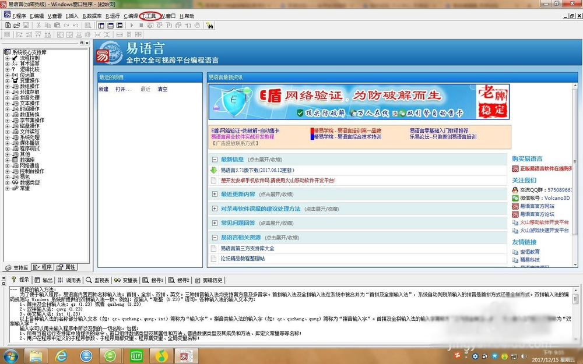The image size is (583, 364).
Task: Expand the 流程控制 tree node
Action: [7, 58]
